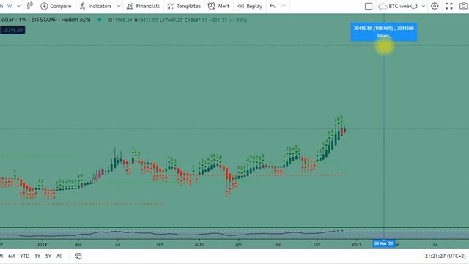Open the go-to-date calendar icon

point(78,256)
